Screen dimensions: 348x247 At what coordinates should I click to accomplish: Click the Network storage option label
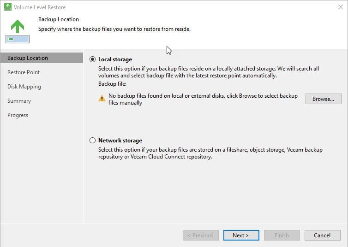point(120,141)
